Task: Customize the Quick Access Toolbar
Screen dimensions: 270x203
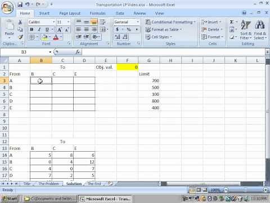Action: 52,4
